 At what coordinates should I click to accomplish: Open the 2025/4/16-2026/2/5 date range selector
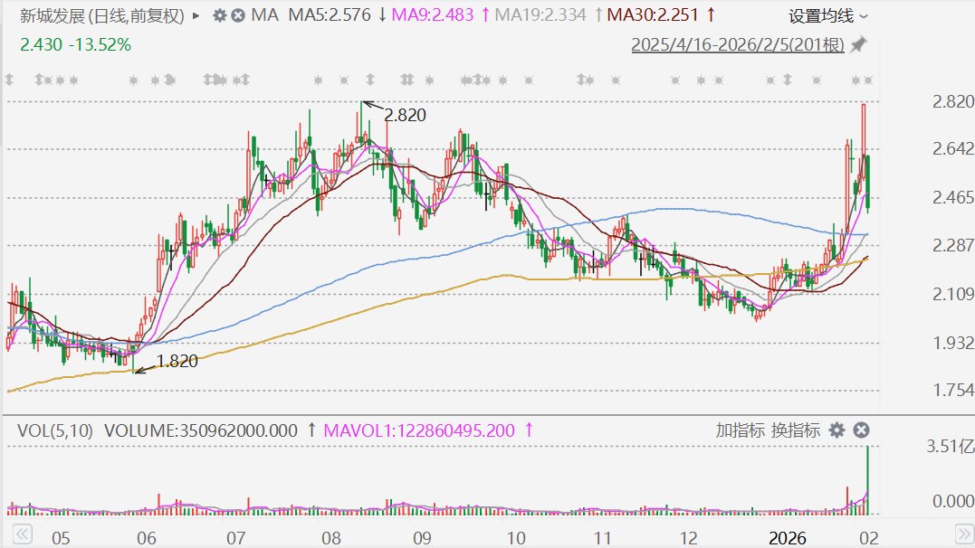tap(738, 44)
